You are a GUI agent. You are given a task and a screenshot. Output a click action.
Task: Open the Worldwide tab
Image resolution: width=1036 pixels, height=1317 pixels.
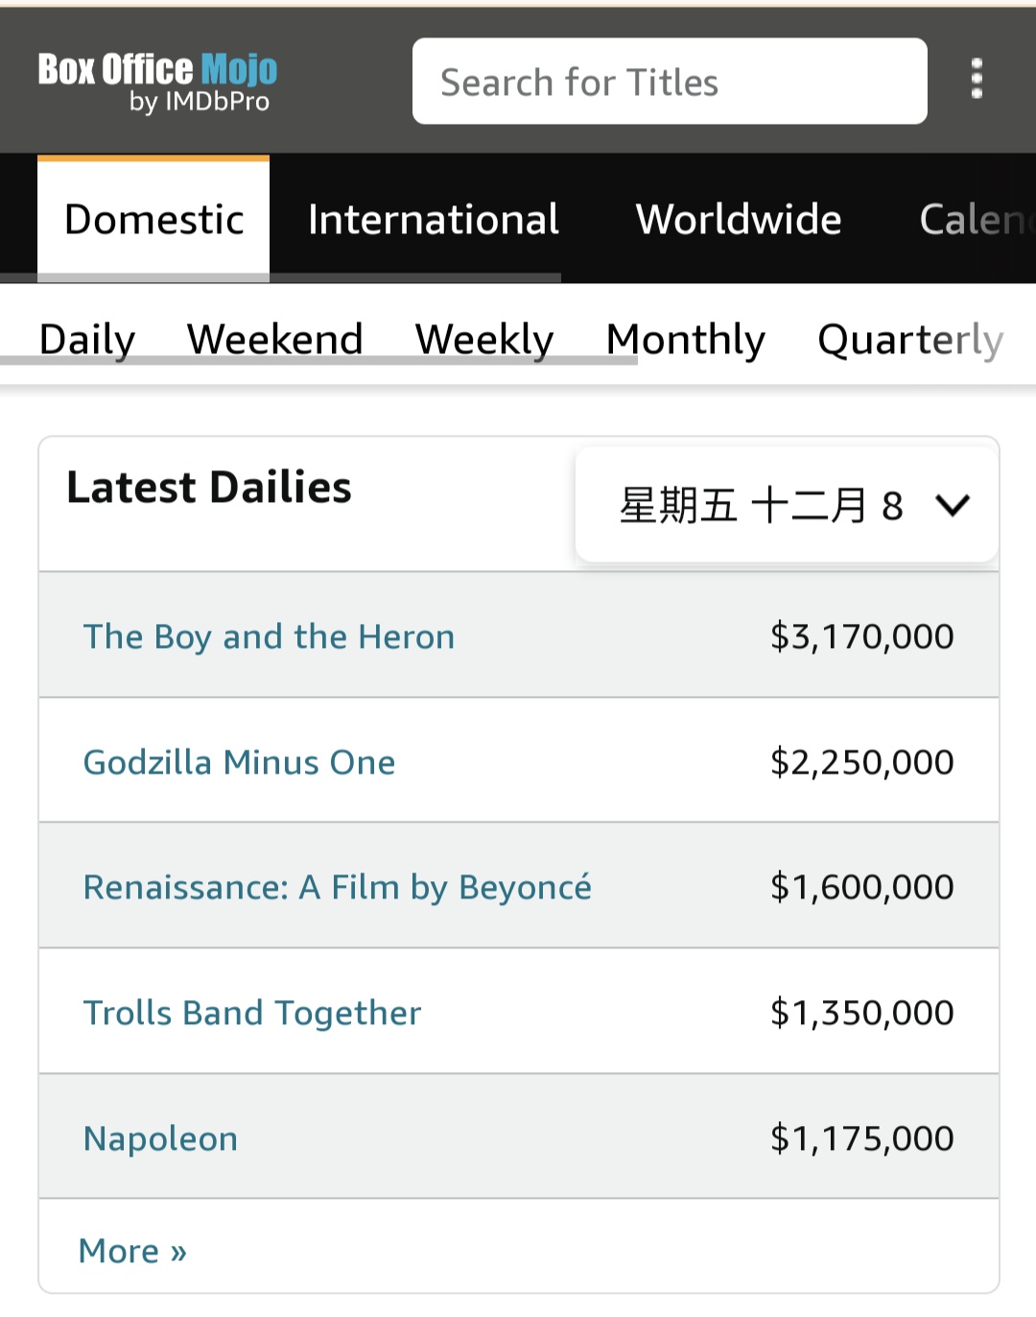point(739,220)
